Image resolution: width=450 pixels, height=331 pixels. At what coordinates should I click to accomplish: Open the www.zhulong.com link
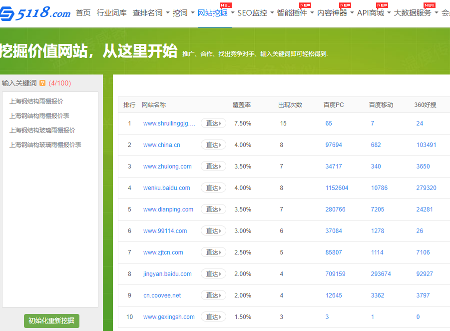(167, 166)
